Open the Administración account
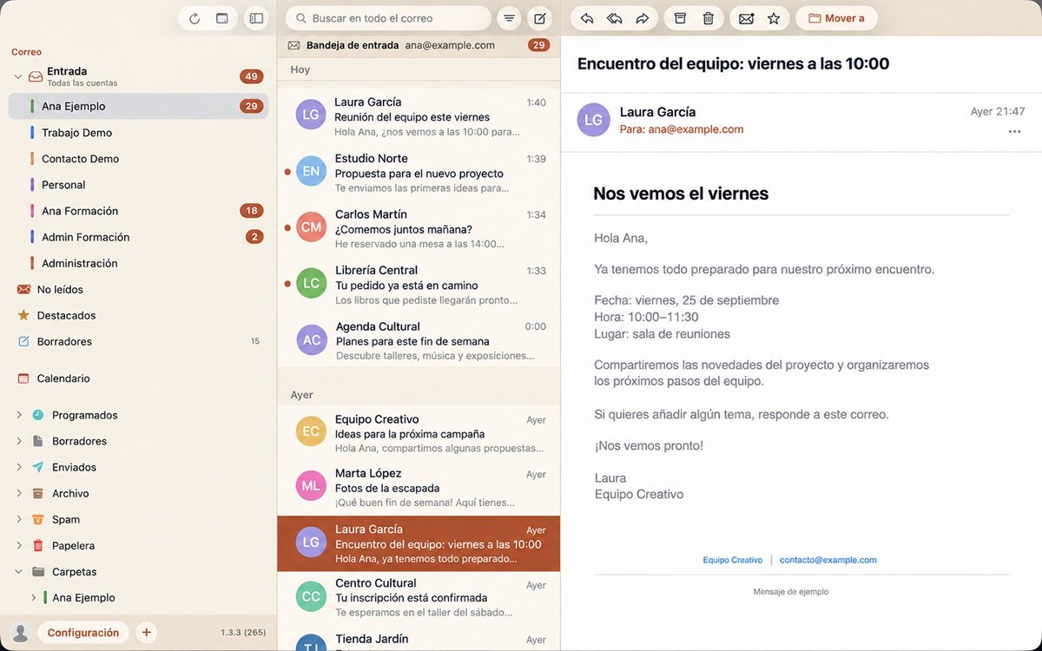Screen dimensions: 1042x651 click(138, 263)
